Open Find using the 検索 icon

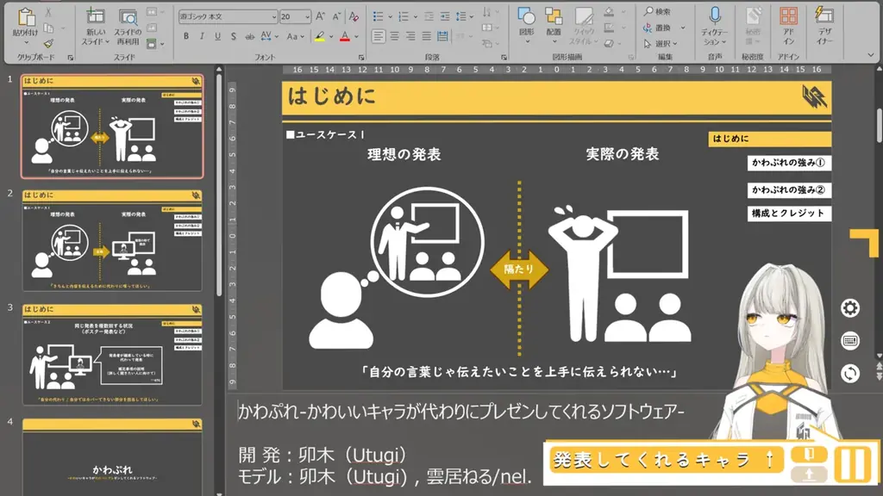[660, 10]
